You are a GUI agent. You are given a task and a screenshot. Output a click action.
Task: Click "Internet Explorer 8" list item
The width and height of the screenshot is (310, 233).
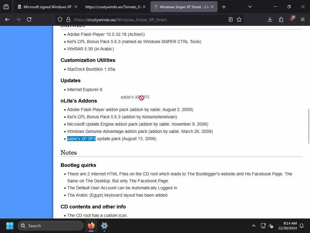coord(85,89)
